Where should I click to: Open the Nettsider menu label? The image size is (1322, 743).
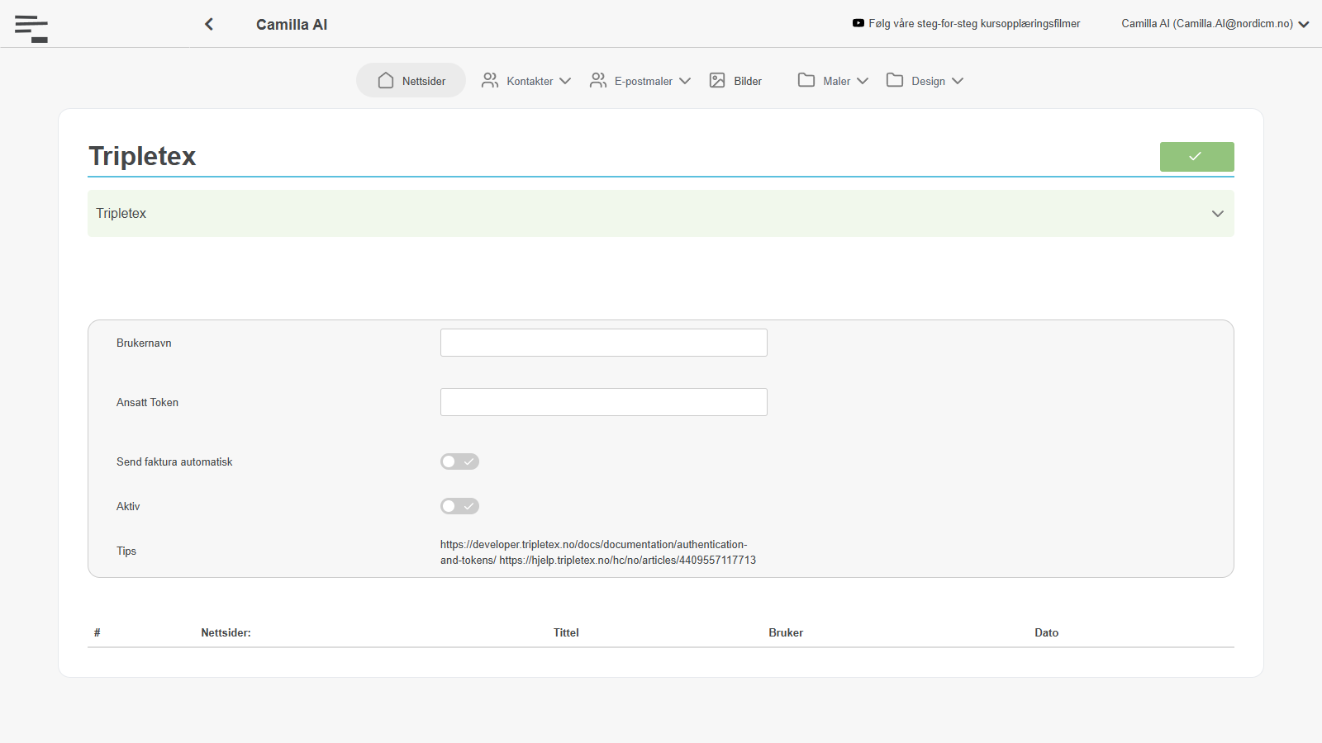click(424, 81)
